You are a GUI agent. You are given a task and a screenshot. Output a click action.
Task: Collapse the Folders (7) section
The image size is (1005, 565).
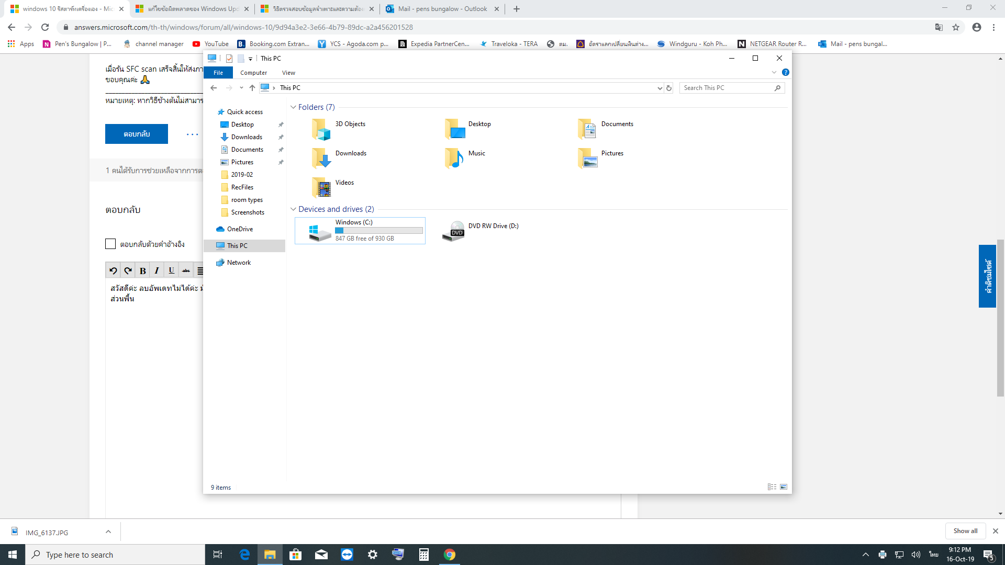point(293,107)
